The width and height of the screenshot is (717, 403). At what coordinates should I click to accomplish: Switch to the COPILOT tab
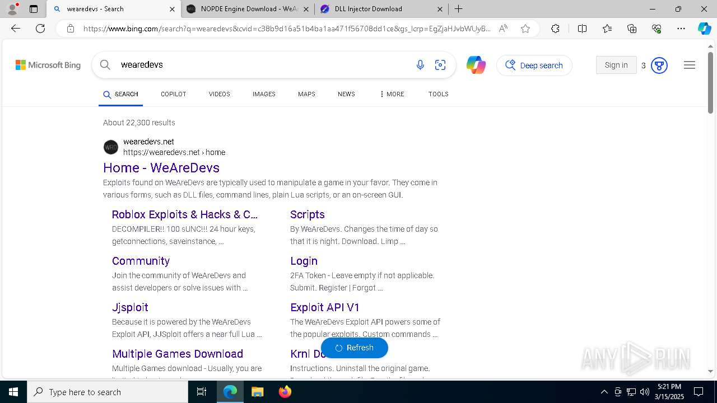tap(173, 94)
